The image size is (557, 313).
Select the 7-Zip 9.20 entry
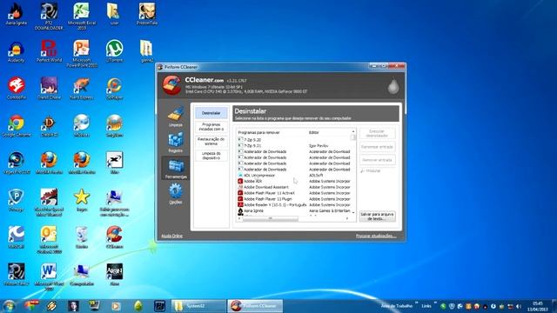pyautogui.click(x=252, y=140)
